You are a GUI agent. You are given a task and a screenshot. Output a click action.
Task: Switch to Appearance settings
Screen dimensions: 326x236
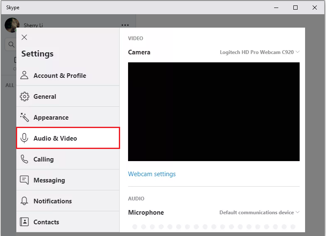click(68, 117)
